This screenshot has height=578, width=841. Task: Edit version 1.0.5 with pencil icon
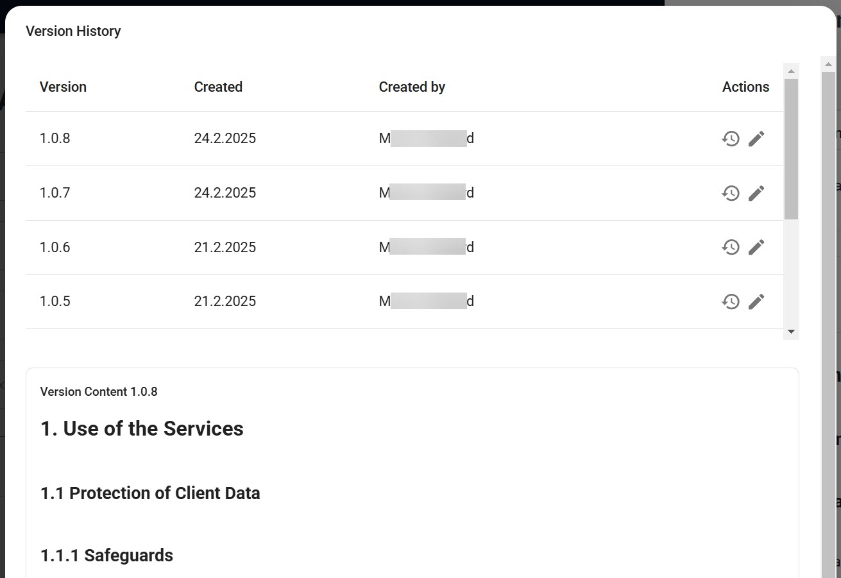coord(756,302)
